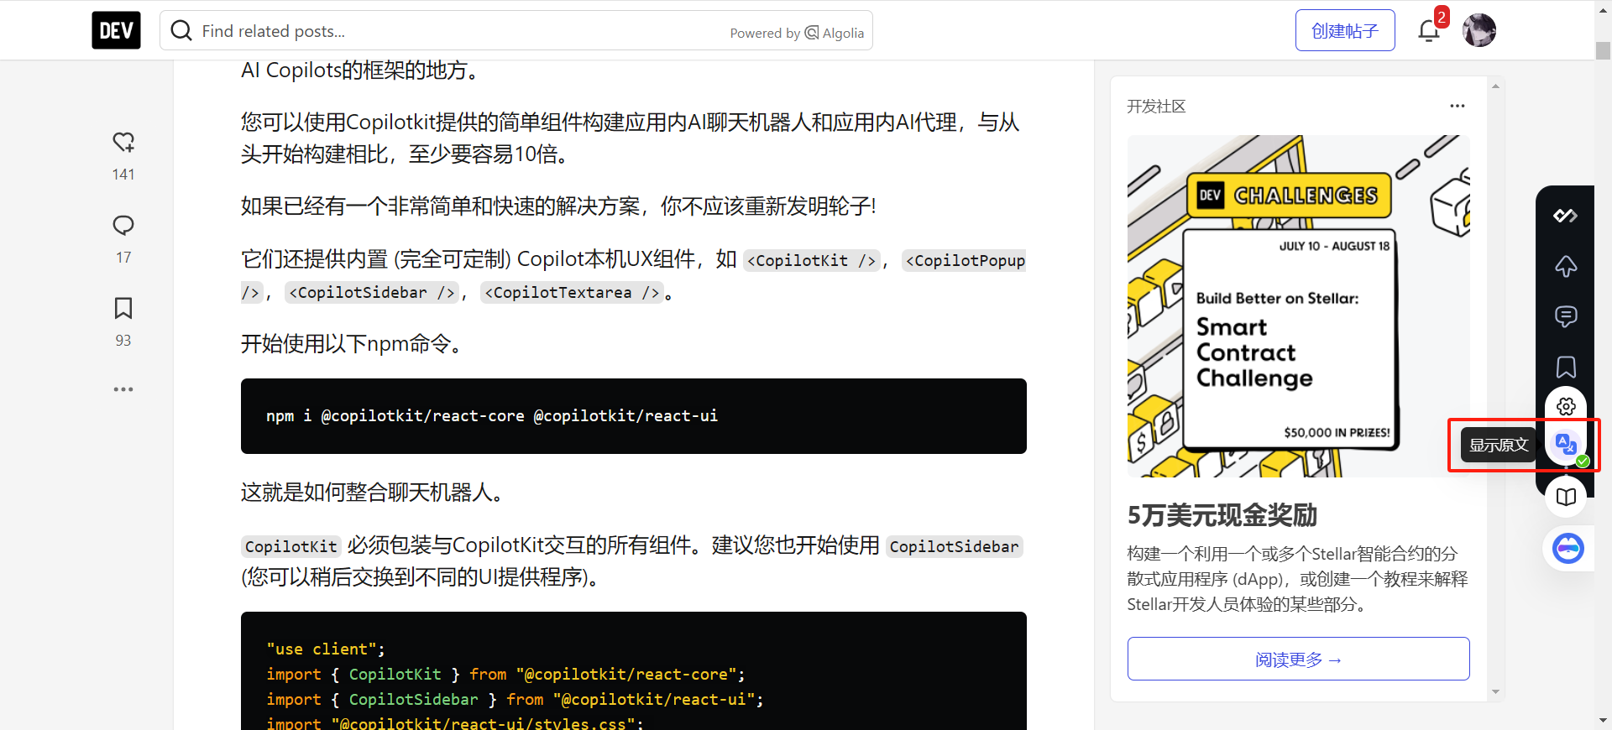This screenshot has width=1612, height=730.
Task: Add a heart reaction to the post
Action: point(123,142)
